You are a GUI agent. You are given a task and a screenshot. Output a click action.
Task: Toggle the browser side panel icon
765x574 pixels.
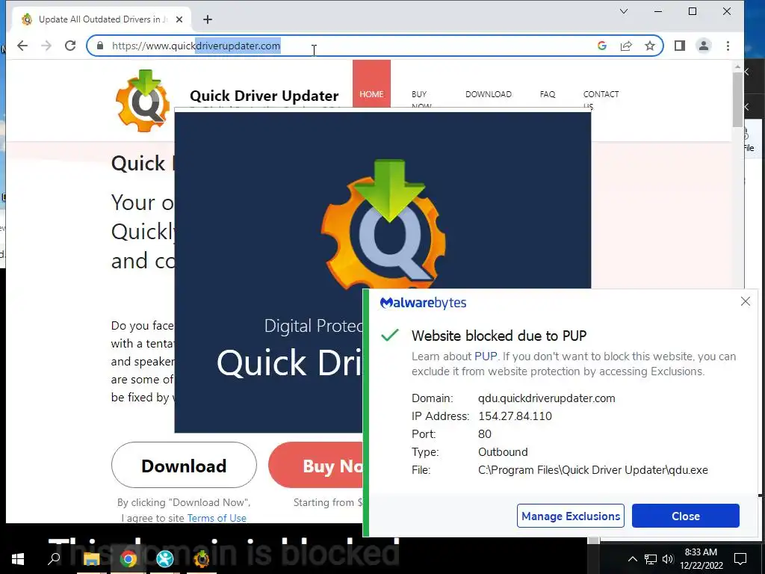click(x=680, y=46)
